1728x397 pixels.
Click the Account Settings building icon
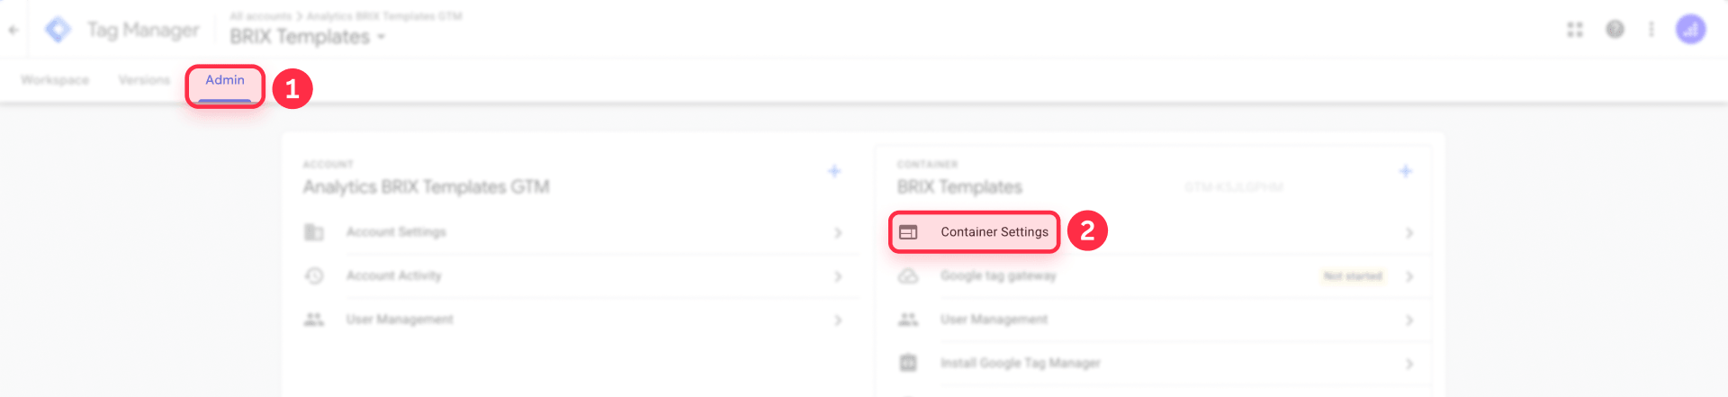click(313, 232)
